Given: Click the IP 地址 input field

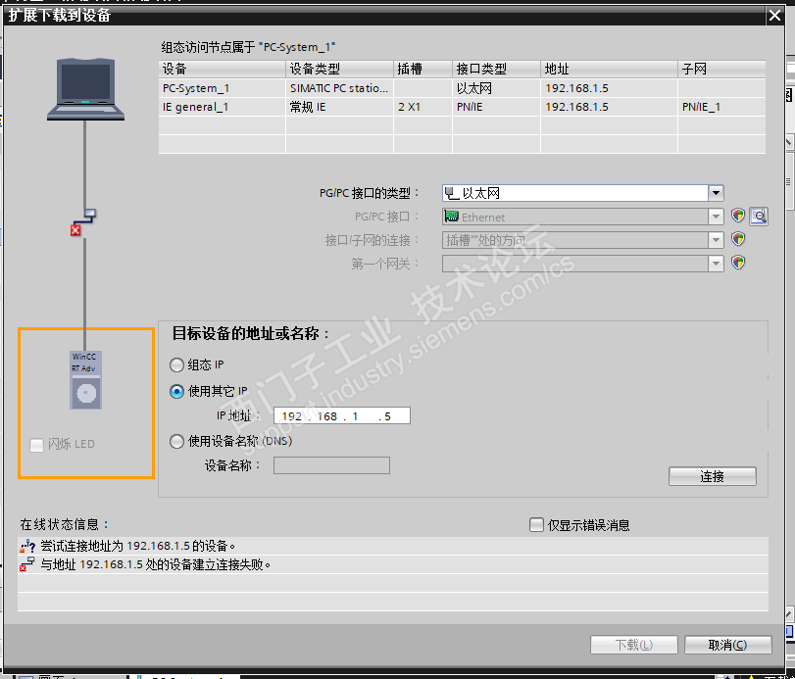Looking at the screenshot, I should tap(342, 416).
